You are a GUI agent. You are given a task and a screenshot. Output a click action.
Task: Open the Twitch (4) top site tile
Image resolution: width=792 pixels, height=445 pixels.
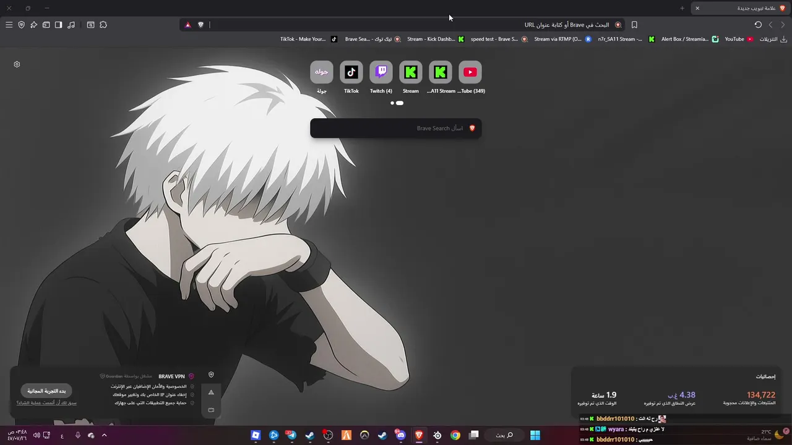point(381,77)
